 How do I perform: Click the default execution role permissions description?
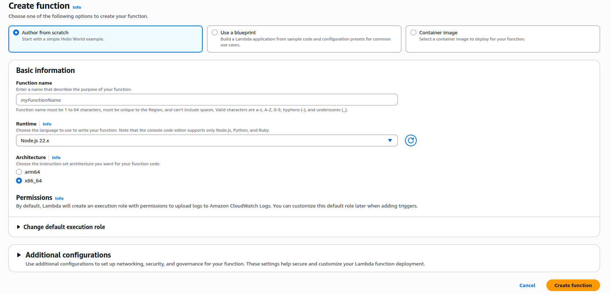[x=217, y=206]
